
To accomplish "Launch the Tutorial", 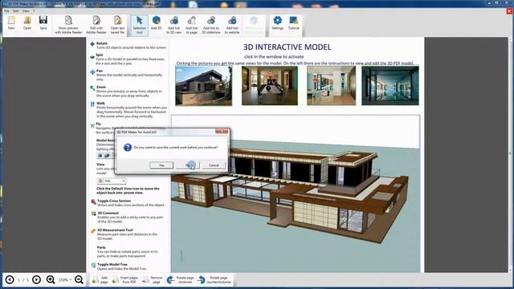I will tap(294, 23).
